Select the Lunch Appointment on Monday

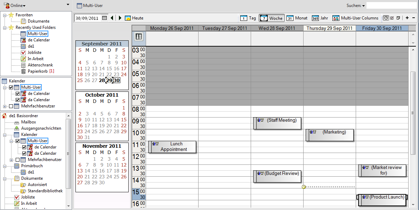point(172,147)
